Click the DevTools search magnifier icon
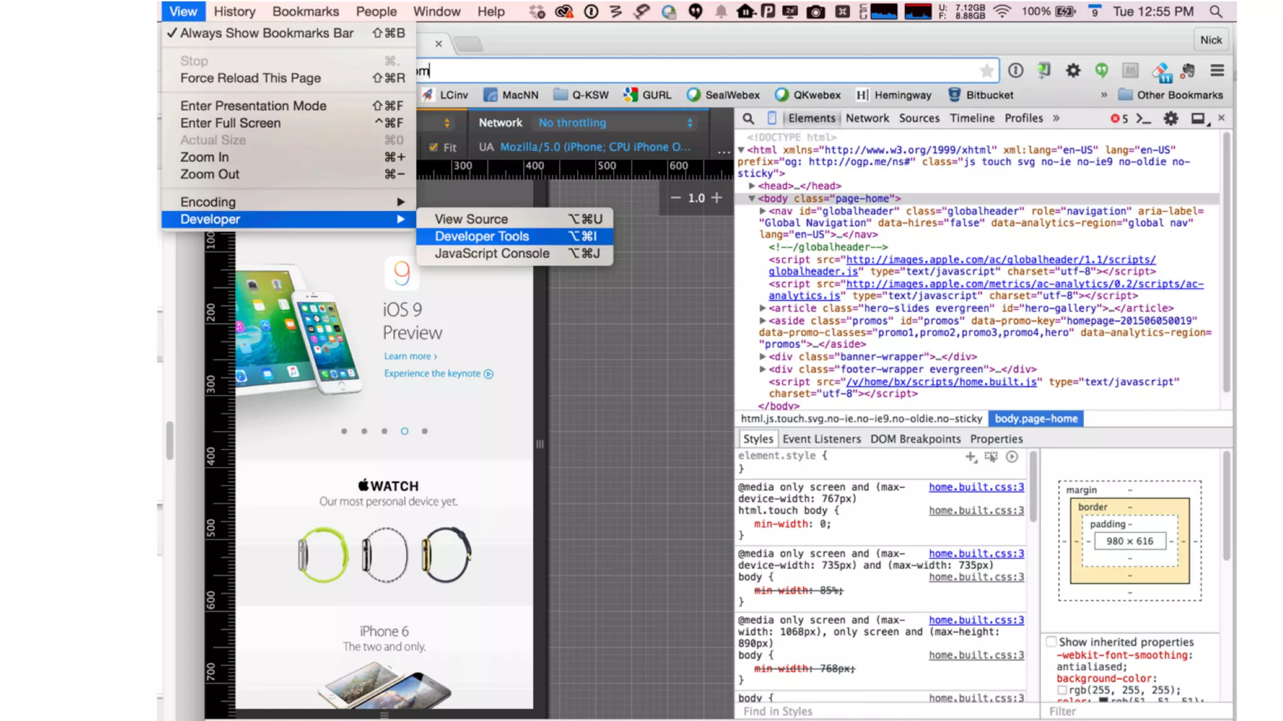This screenshot has height=721, width=1283. (748, 118)
